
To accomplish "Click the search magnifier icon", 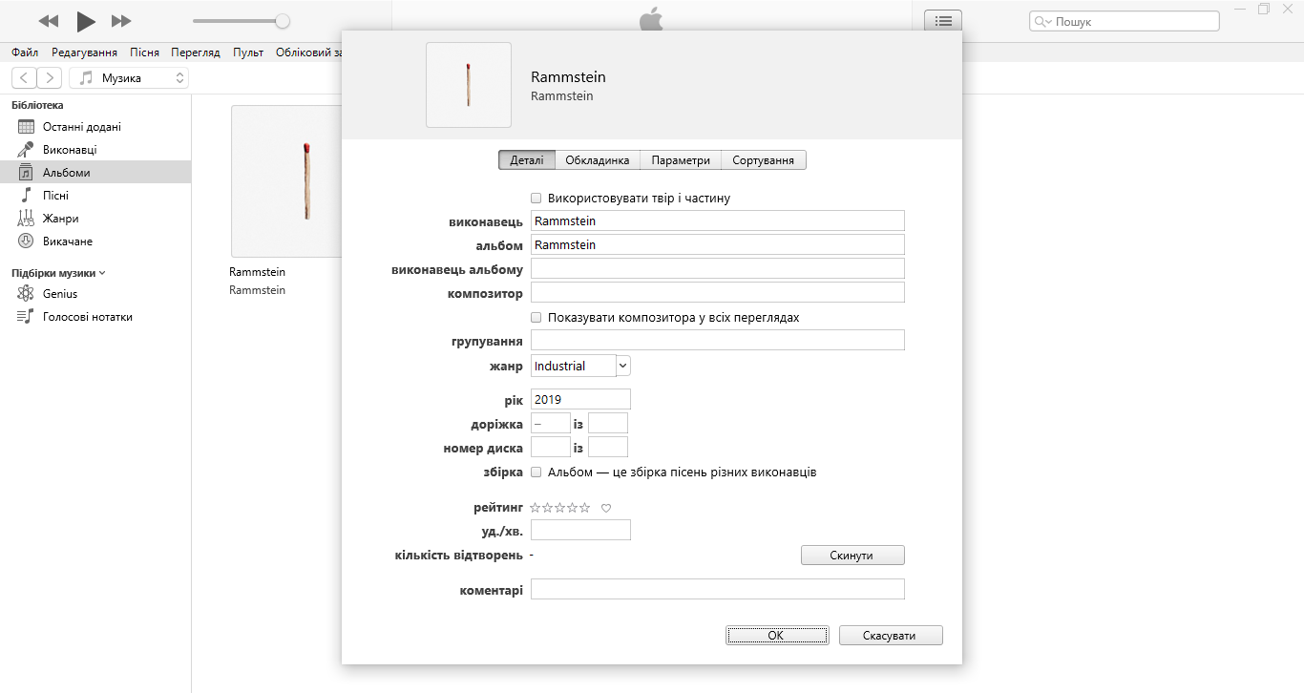I will (1042, 21).
